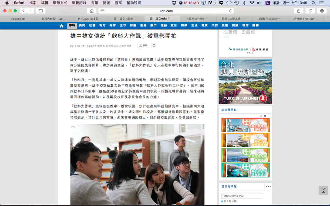Screen dimensions: 330x206
Task: Toggle the Safari sidebar button
Action: [40, 11]
